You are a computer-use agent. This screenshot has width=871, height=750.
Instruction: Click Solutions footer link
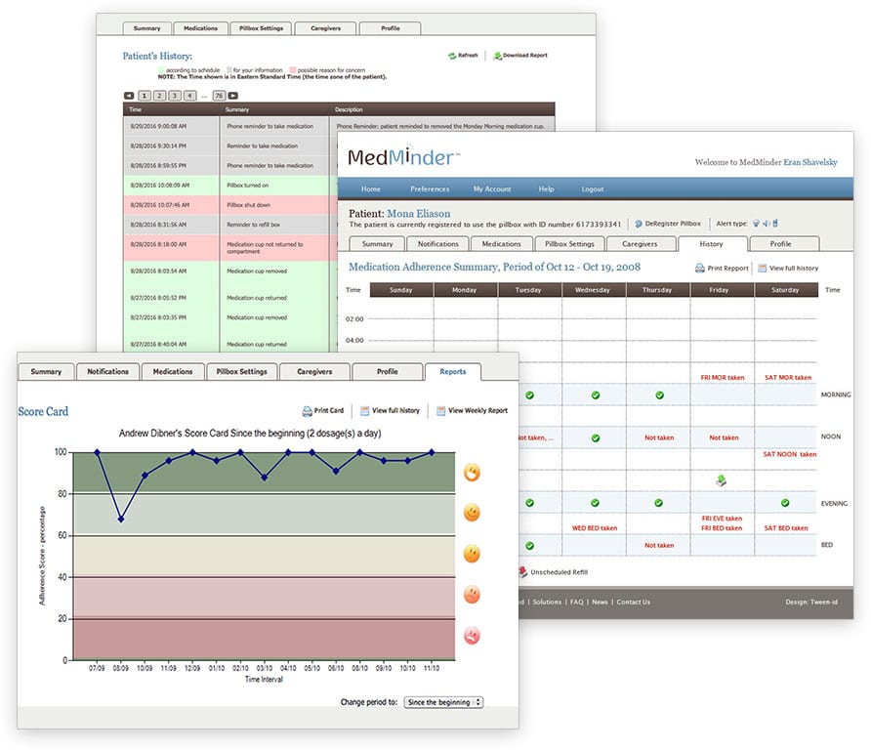pyautogui.click(x=547, y=603)
